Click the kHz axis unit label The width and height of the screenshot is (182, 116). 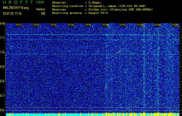click(3, 23)
